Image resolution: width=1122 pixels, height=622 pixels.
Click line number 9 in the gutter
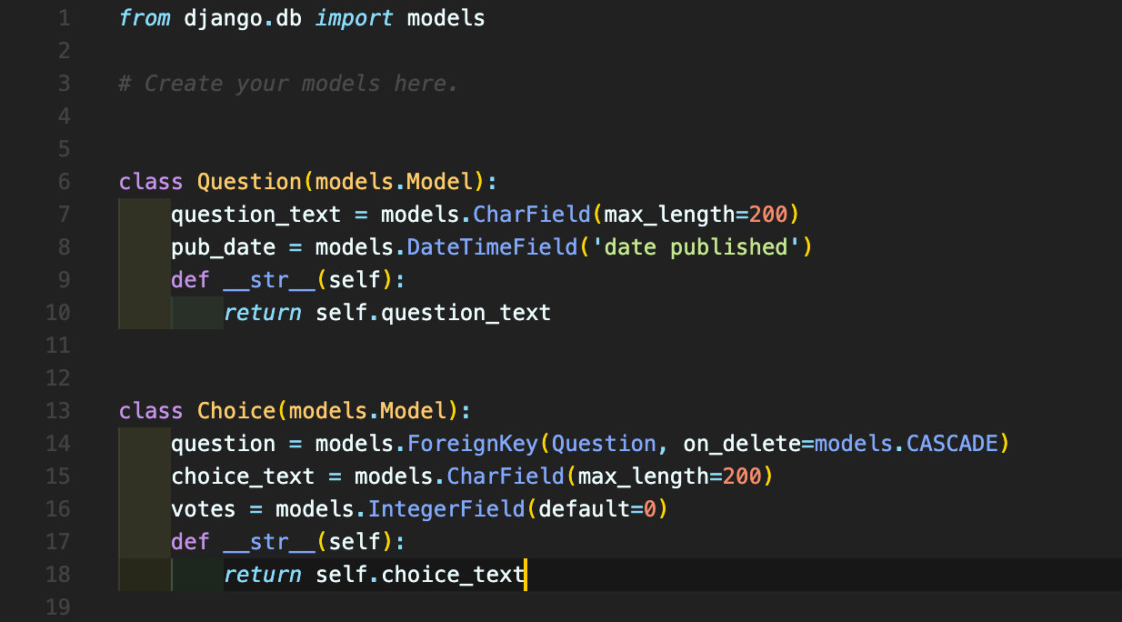(64, 280)
